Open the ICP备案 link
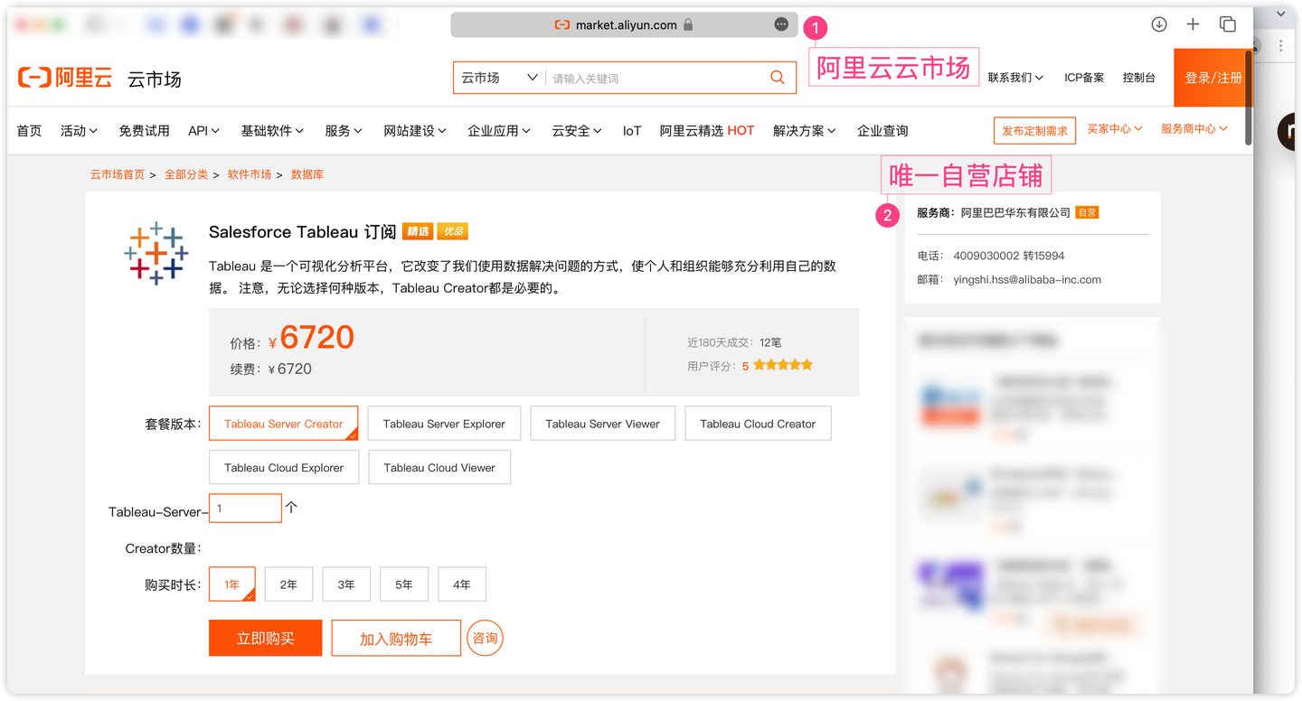The image size is (1302, 701). pyautogui.click(x=1084, y=78)
